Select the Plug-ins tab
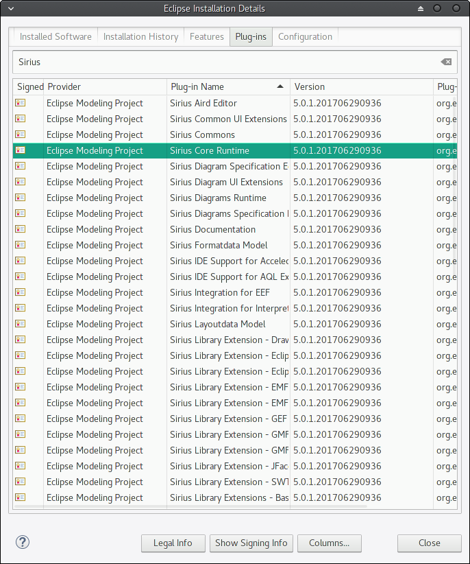 click(x=251, y=36)
